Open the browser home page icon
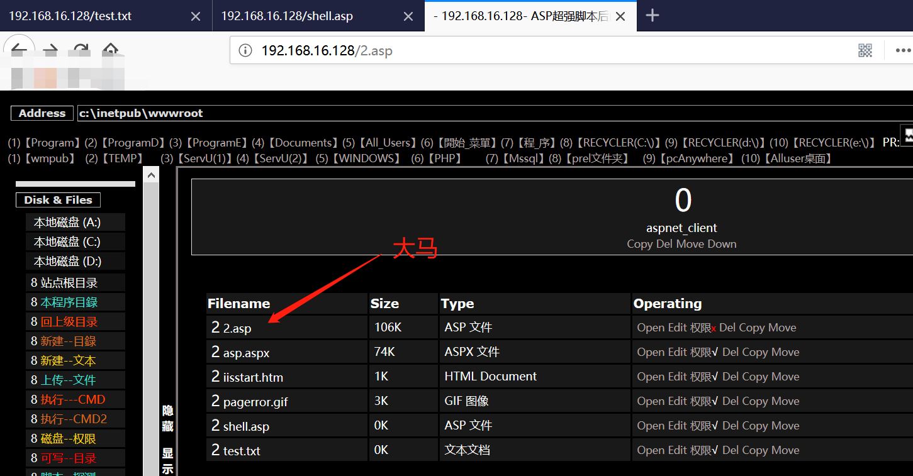913x476 pixels. 111,50
